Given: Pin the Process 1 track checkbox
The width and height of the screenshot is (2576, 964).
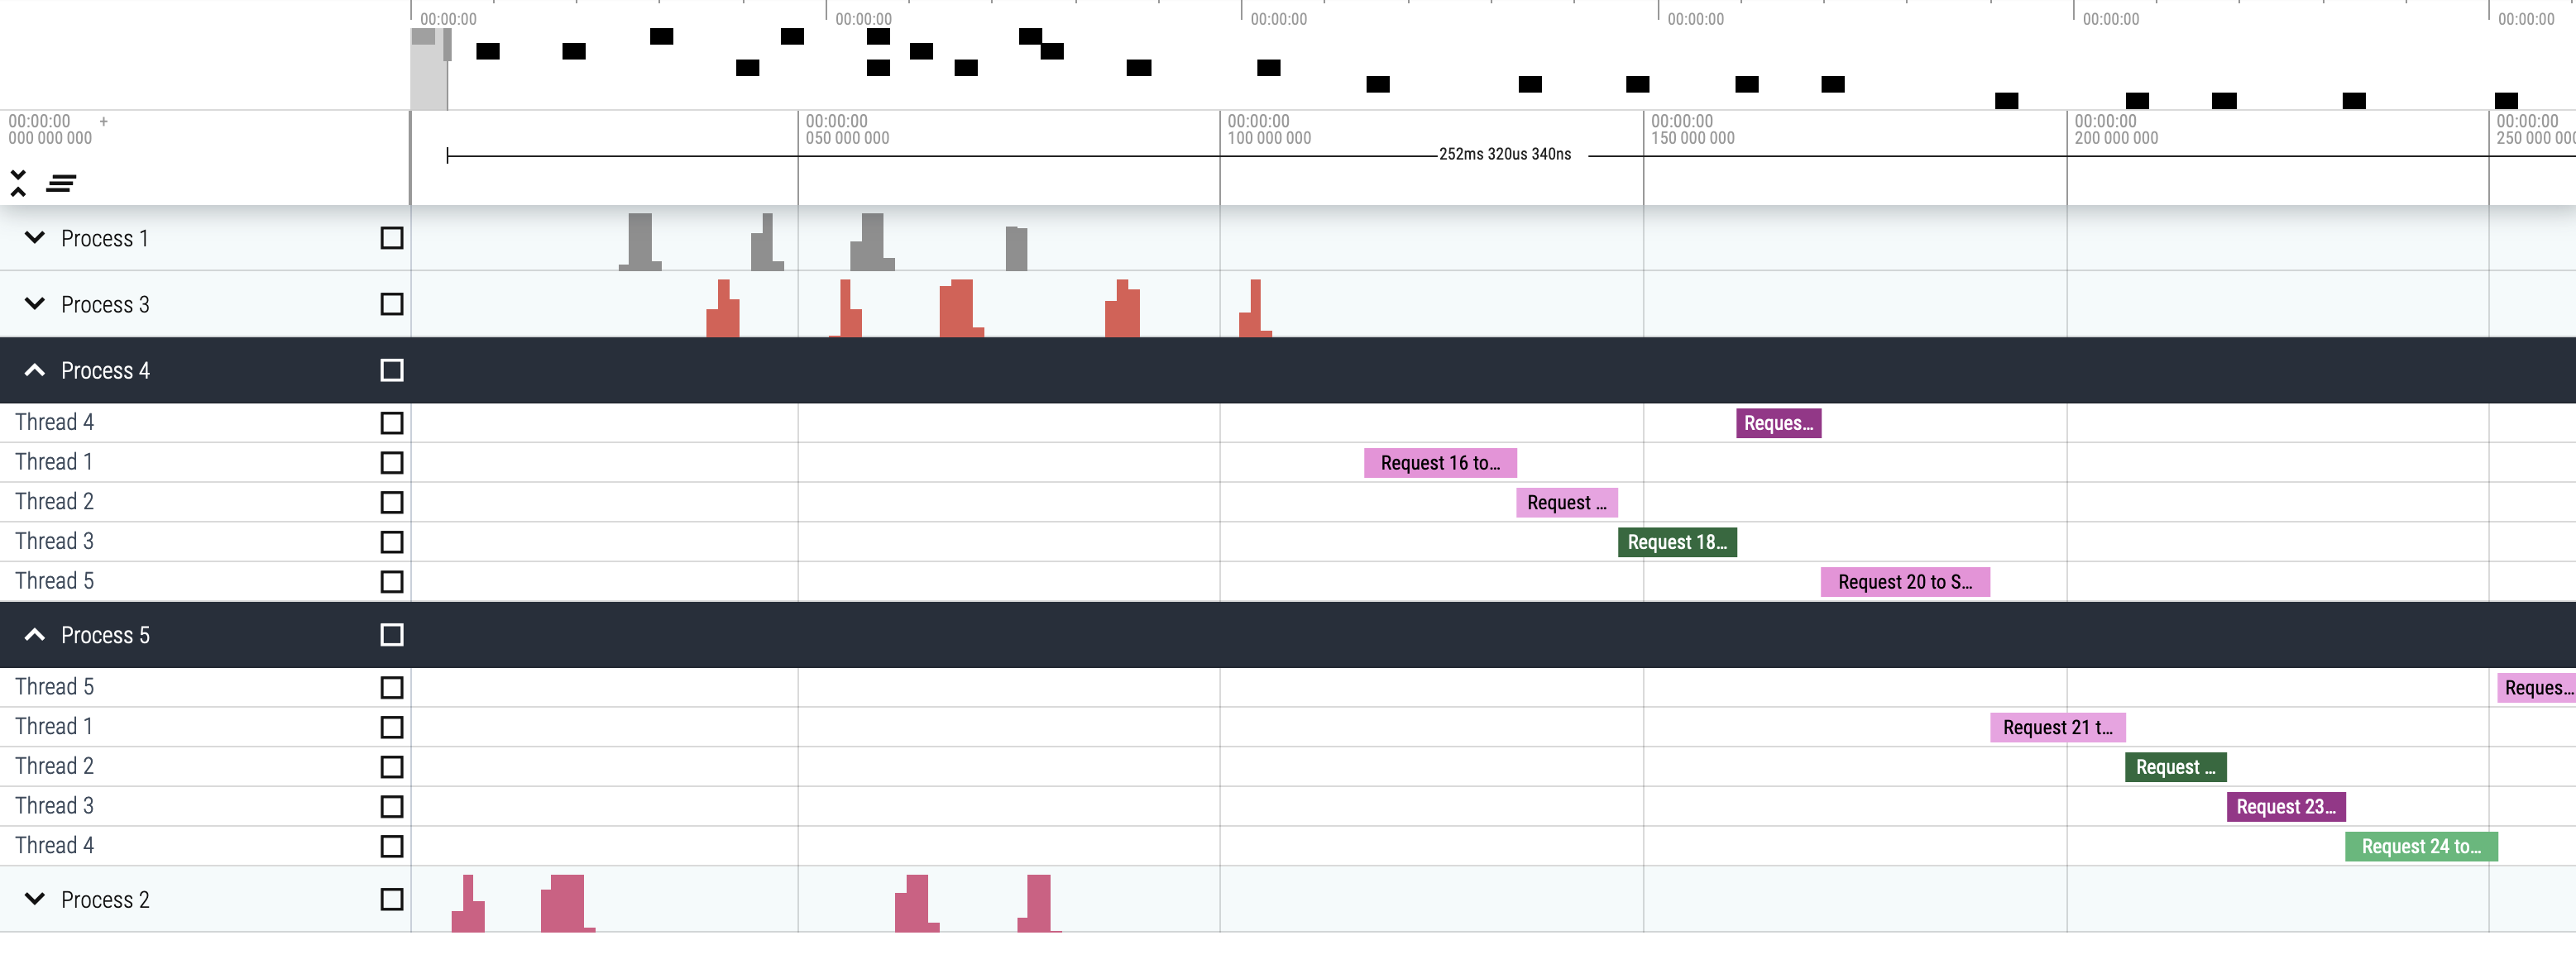Looking at the screenshot, I should point(392,238).
